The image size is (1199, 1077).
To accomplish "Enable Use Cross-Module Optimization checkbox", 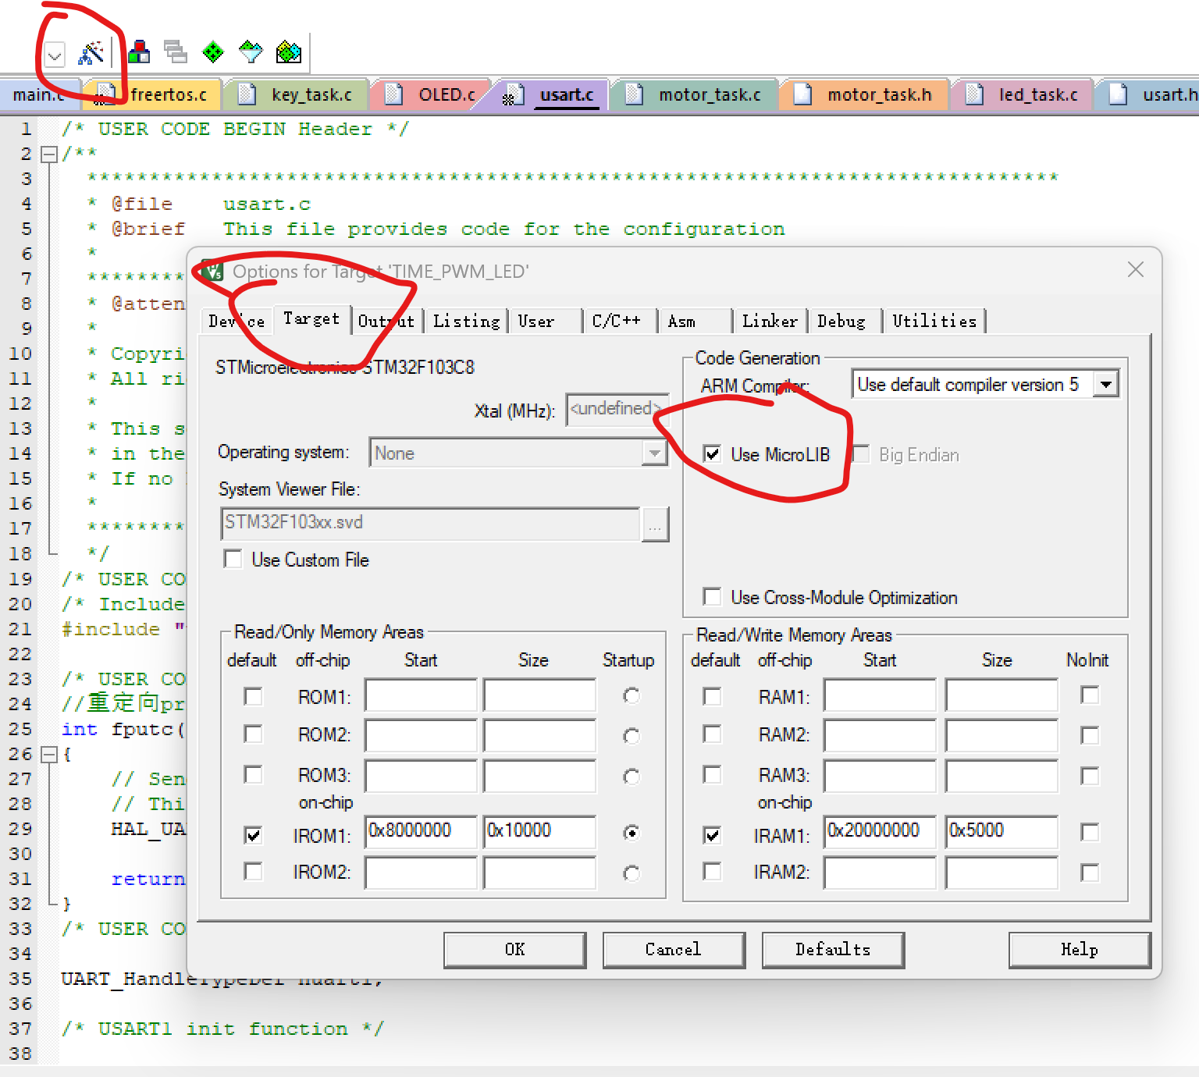I will [x=712, y=596].
